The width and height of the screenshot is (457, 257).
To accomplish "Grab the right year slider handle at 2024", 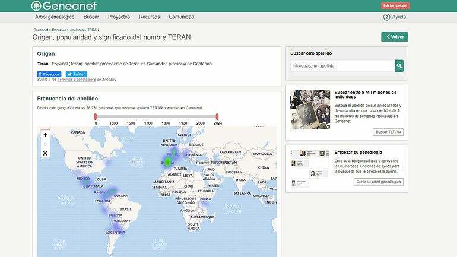I will pos(217,116).
